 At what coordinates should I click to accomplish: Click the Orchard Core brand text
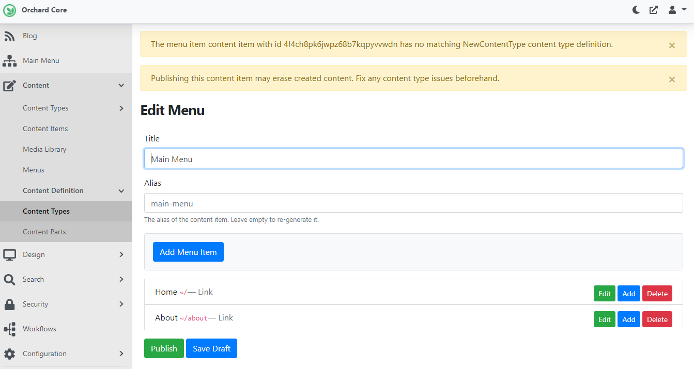[44, 10]
